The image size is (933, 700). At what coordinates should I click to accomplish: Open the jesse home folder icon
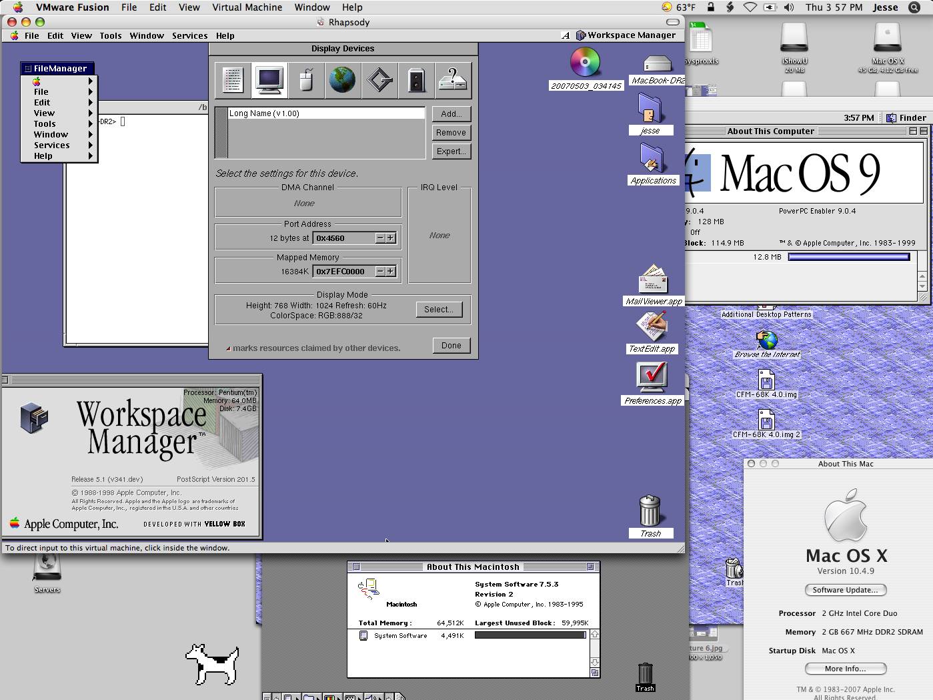pos(650,107)
